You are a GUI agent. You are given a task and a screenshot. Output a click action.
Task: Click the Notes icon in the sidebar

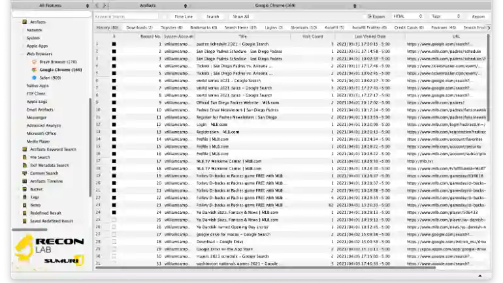point(25,205)
